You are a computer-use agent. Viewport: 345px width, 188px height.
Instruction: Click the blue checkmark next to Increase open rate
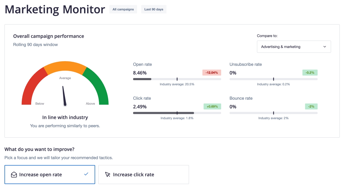[86, 174]
